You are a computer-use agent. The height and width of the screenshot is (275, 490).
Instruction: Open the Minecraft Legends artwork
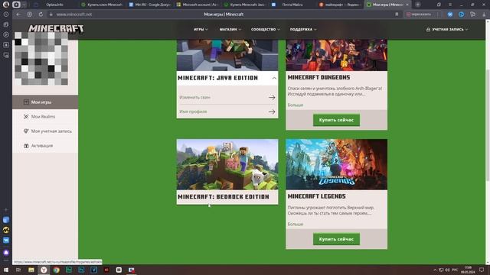[x=336, y=164]
